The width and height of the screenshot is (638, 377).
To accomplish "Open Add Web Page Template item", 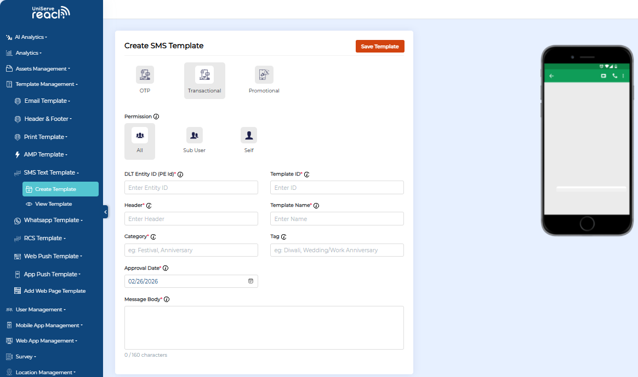I will click(x=54, y=291).
